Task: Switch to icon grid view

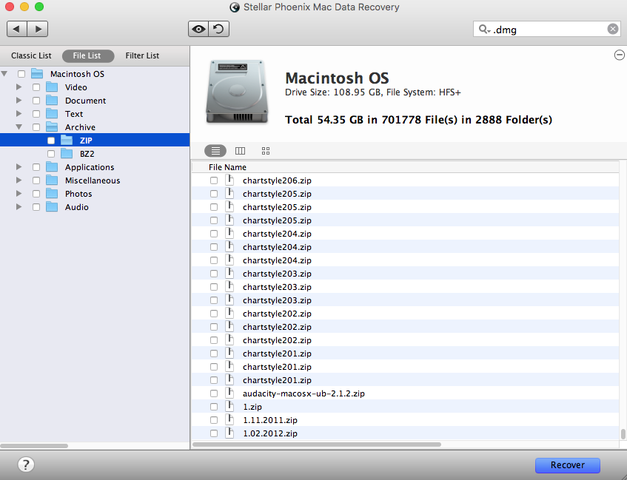Action: pyautogui.click(x=266, y=151)
